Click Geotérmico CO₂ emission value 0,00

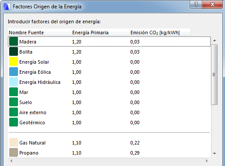135,123
